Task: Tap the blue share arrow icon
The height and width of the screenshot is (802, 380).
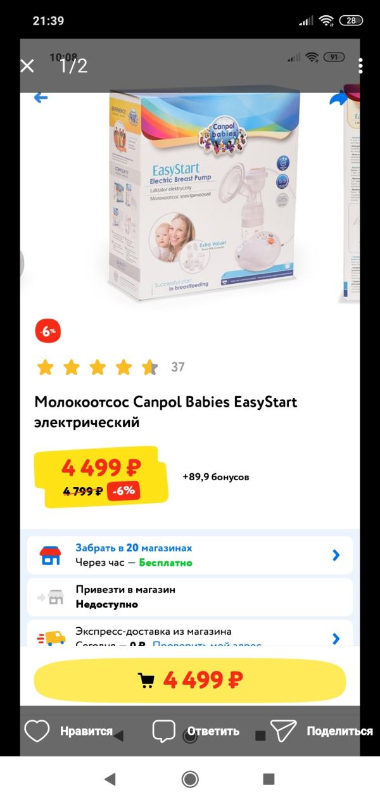Action: [x=339, y=99]
